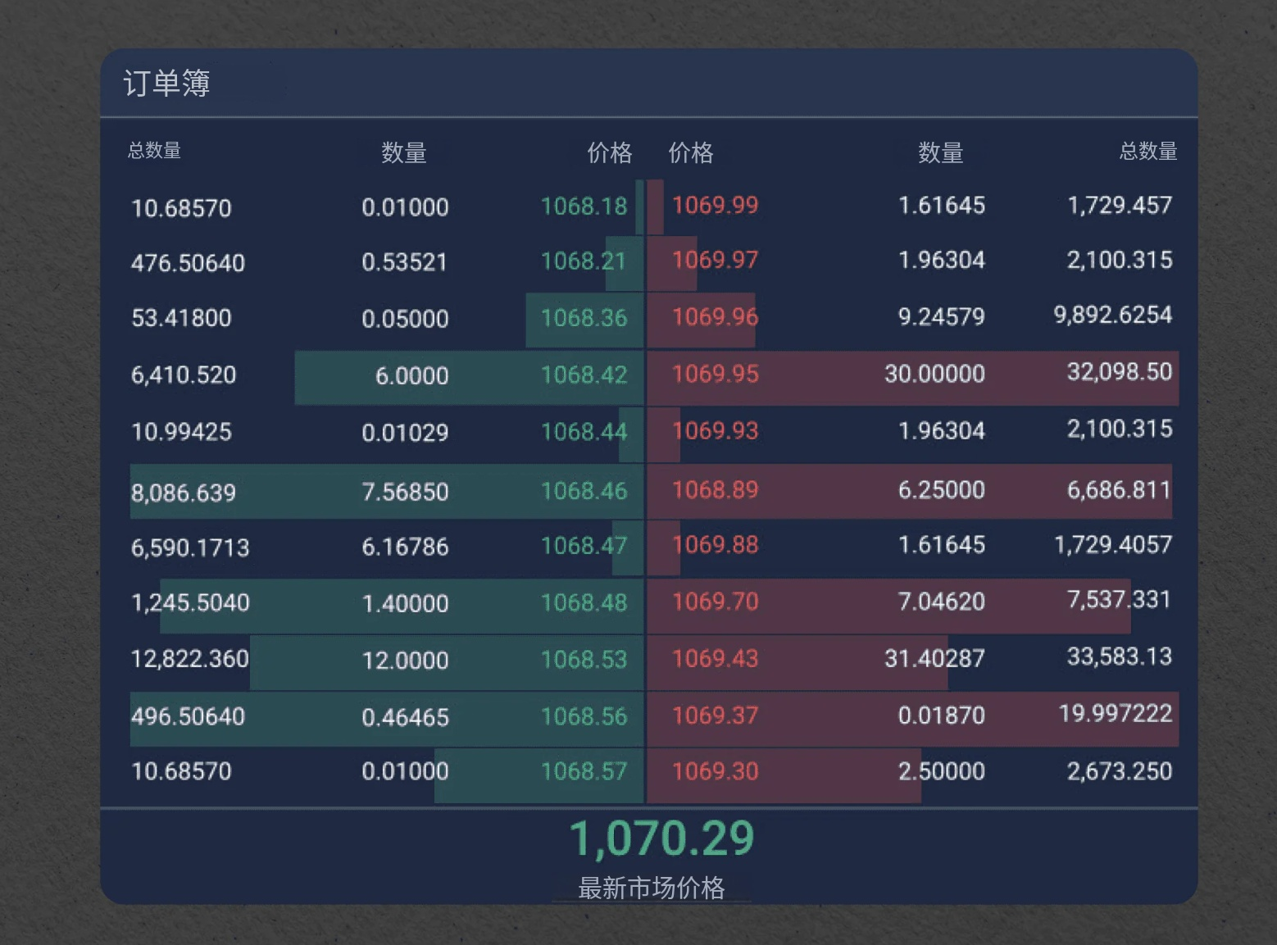Click the latest market price 1,070.29
The width and height of the screenshot is (1277, 945).
pos(661,838)
